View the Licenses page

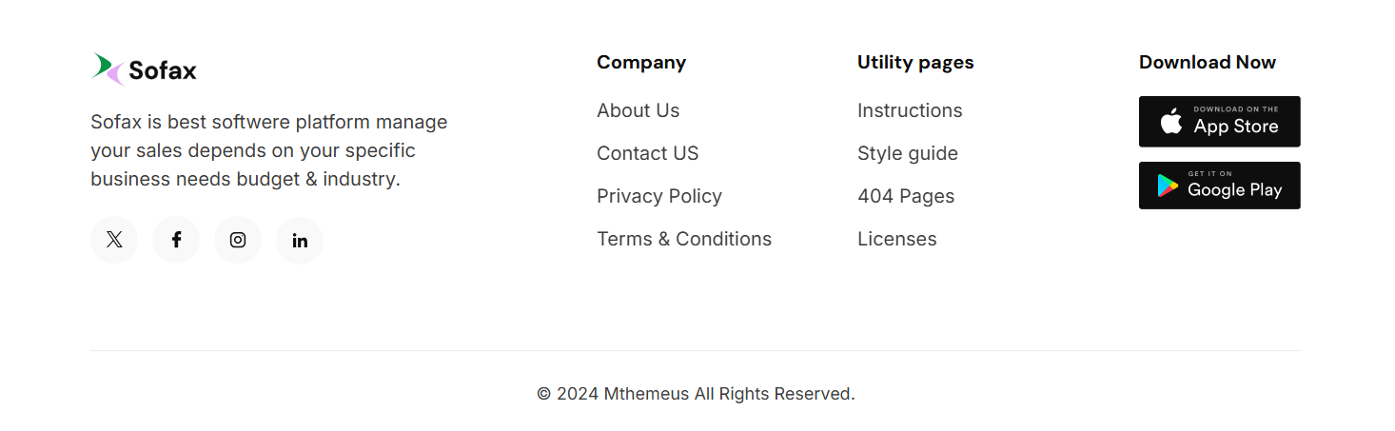click(896, 239)
